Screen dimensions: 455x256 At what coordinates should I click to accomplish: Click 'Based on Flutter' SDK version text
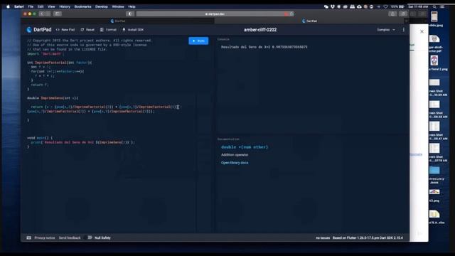coord(368,238)
